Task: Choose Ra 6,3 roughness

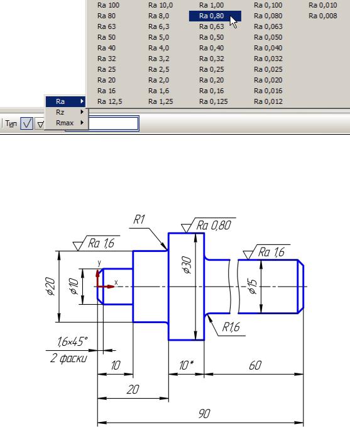Action: point(159,26)
